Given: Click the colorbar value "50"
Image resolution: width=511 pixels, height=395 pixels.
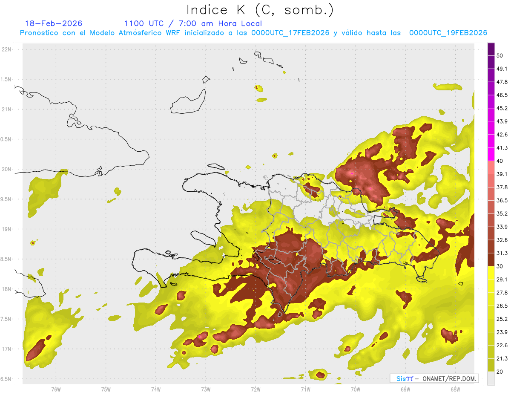Looking at the screenshot, I should tap(500, 56).
